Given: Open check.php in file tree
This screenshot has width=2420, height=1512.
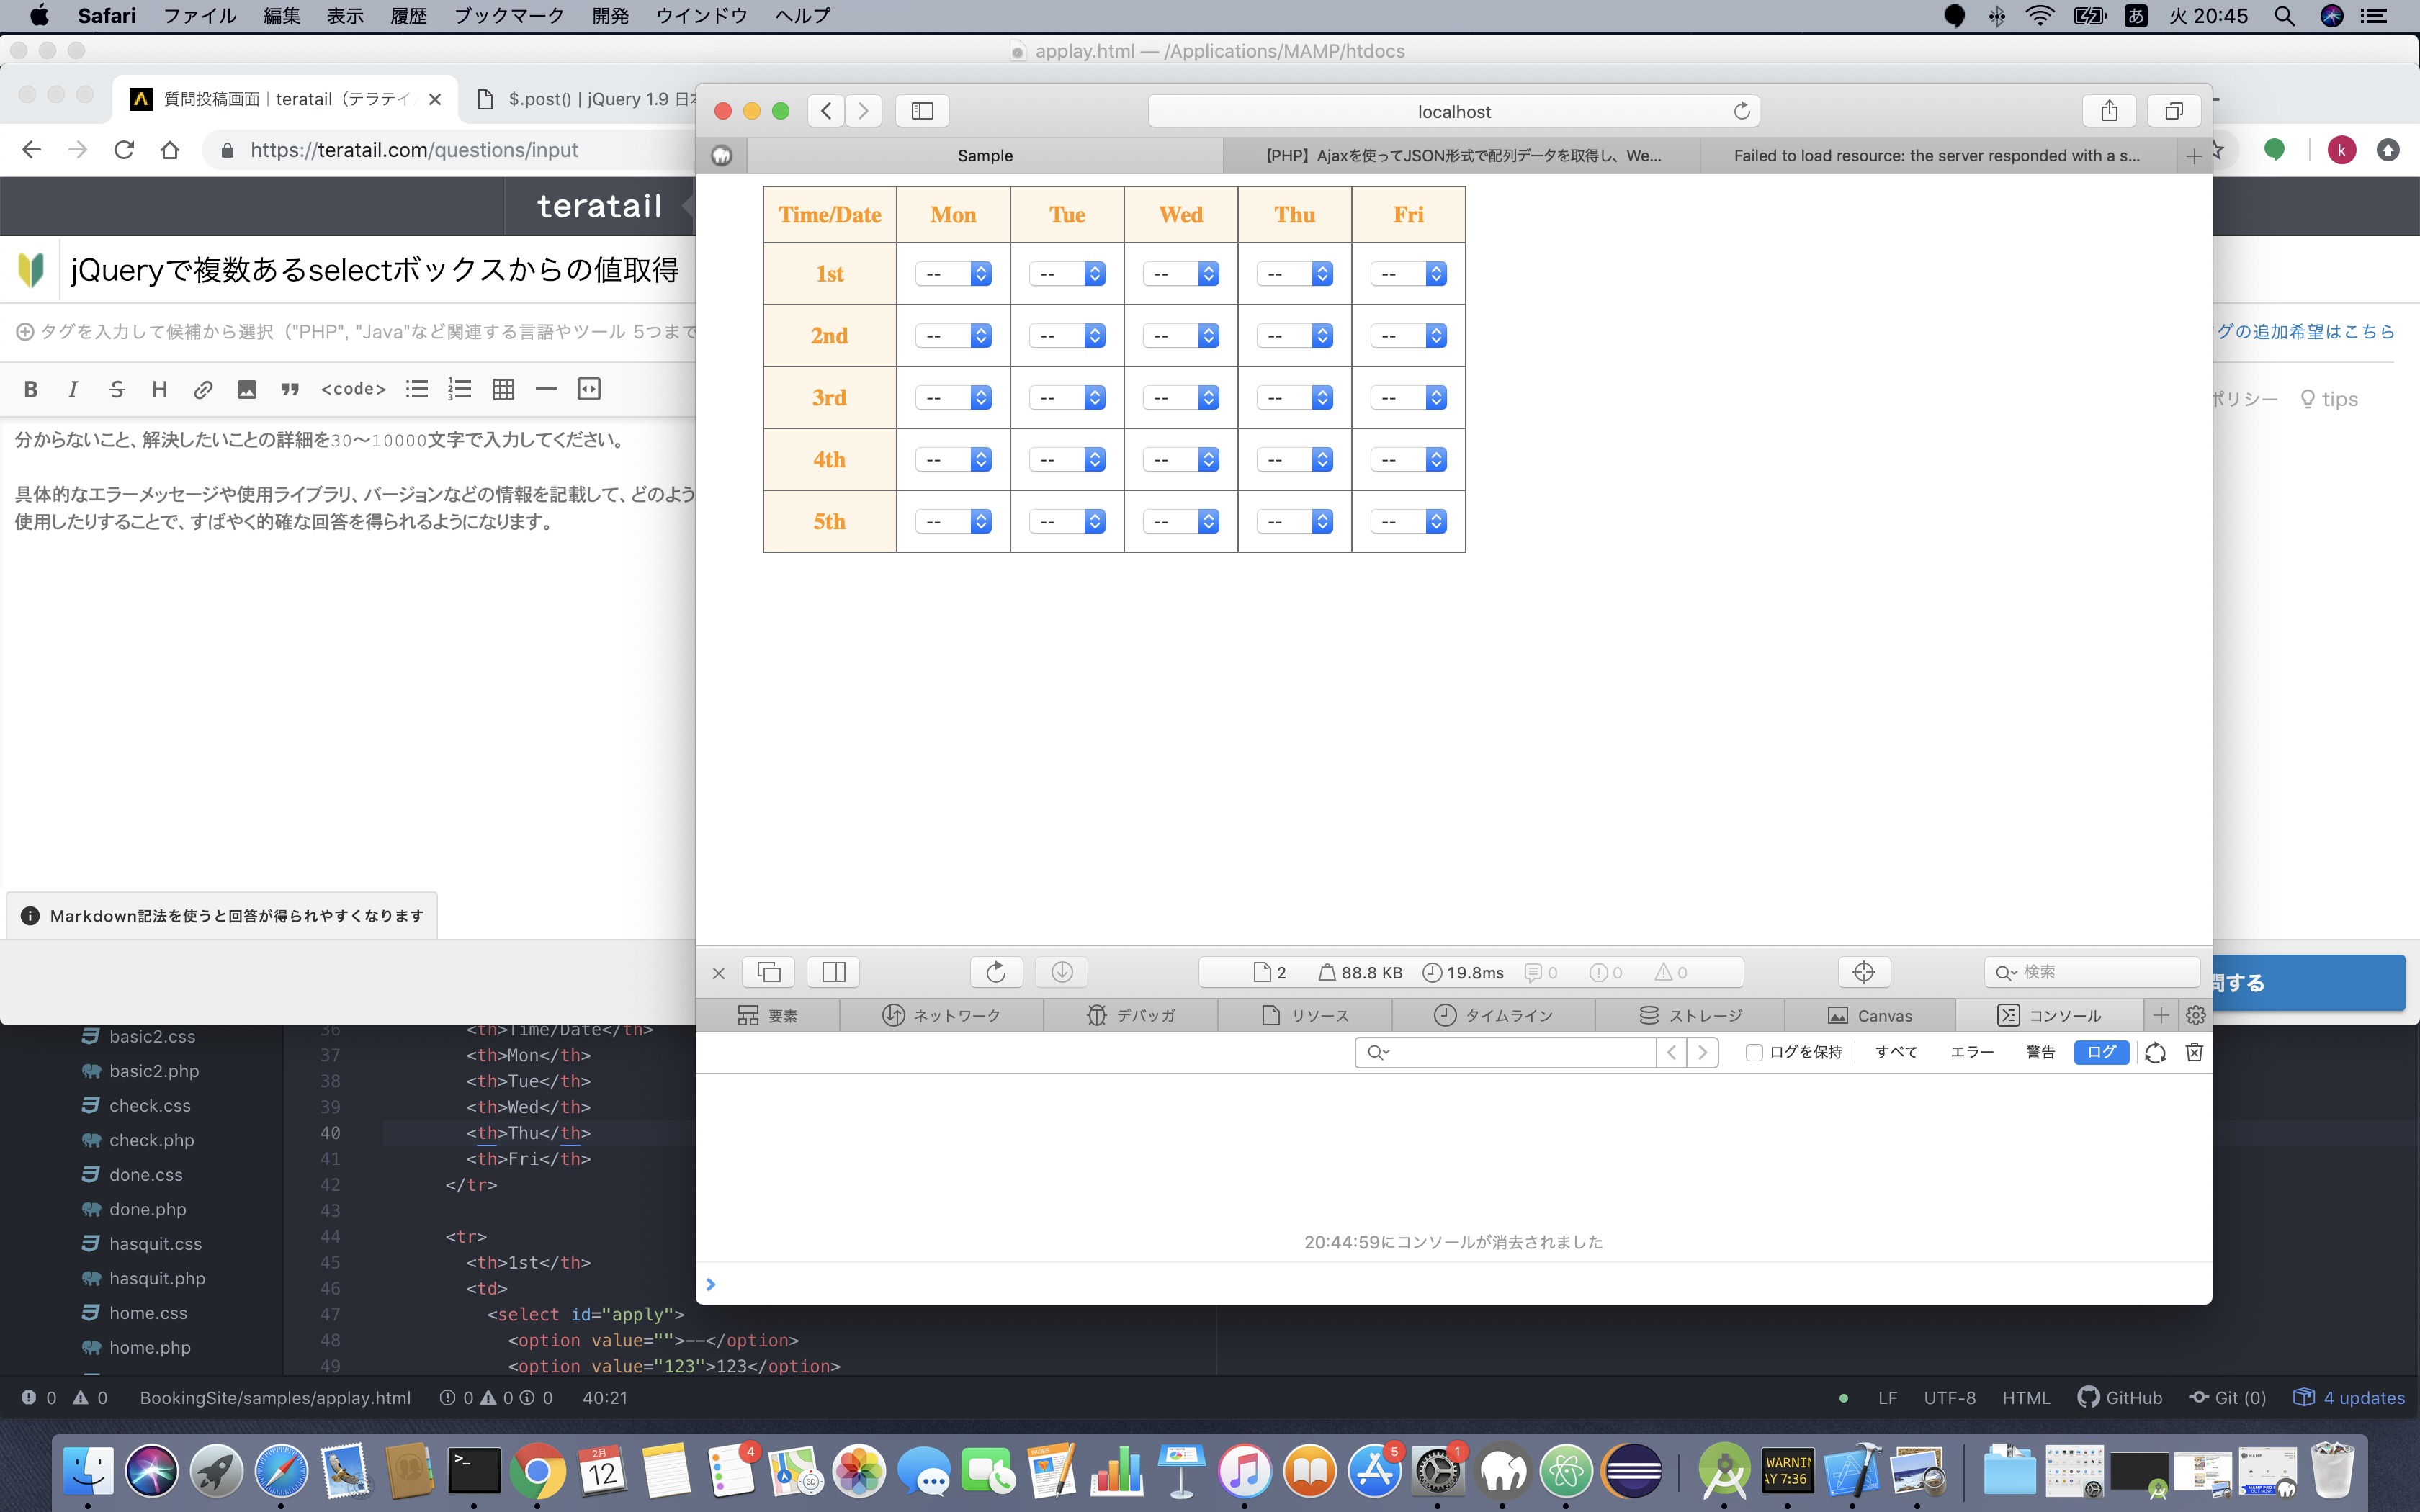Looking at the screenshot, I should coord(152,1140).
